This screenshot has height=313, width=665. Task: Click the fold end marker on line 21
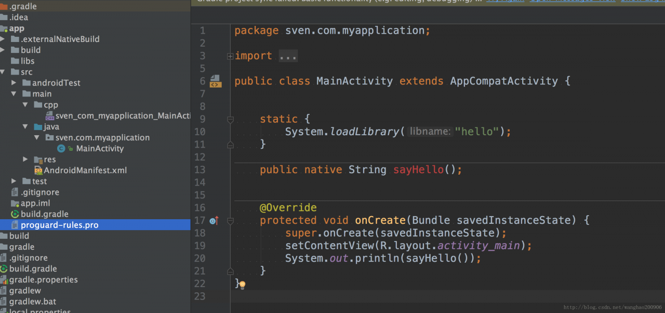[x=230, y=271]
